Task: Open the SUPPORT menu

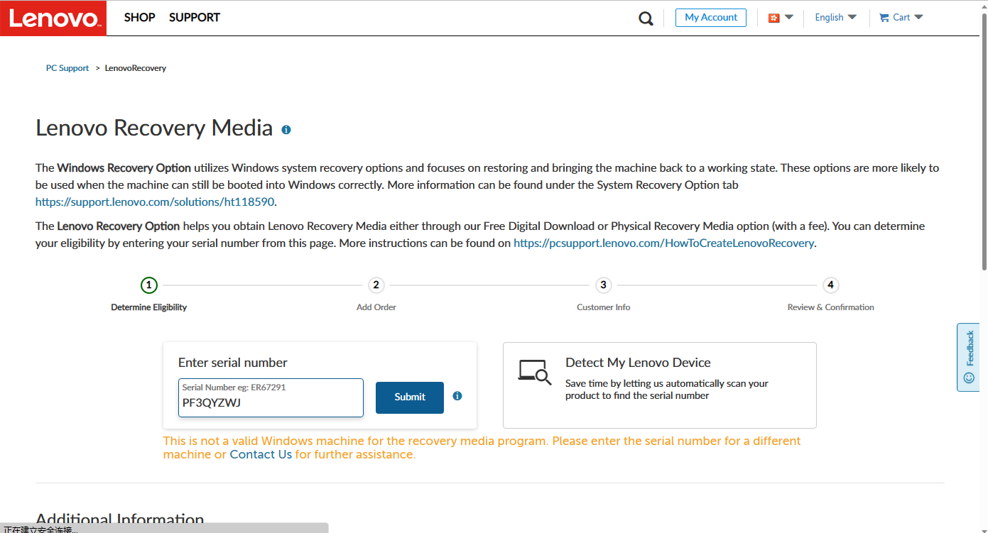Action: pyautogui.click(x=195, y=17)
